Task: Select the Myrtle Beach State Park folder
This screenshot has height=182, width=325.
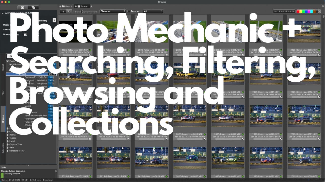Action: (36, 116)
